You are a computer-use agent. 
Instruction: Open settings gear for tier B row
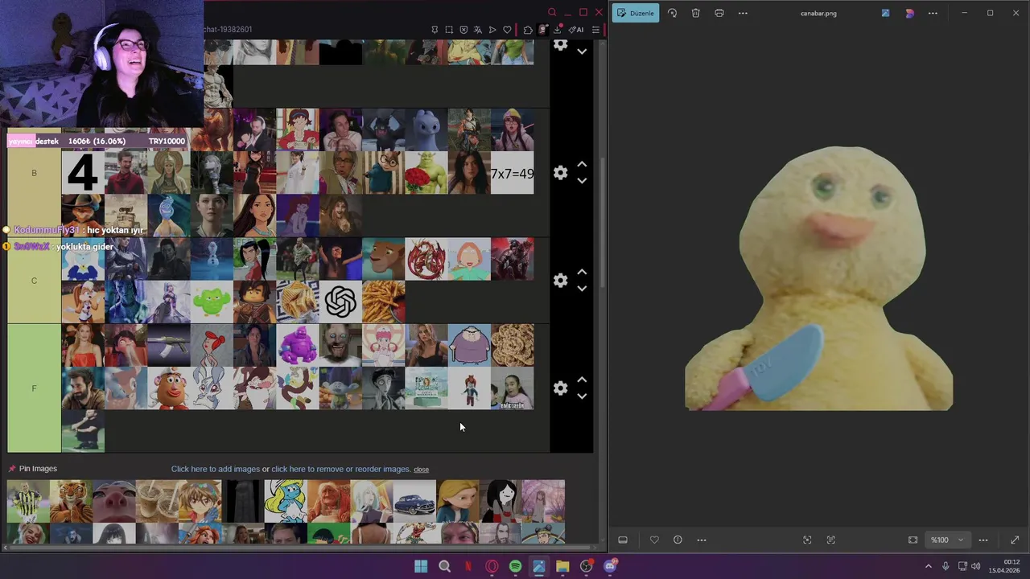coord(560,173)
